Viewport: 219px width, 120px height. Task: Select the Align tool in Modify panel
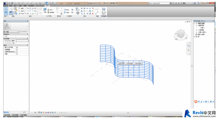coord(78,9)
